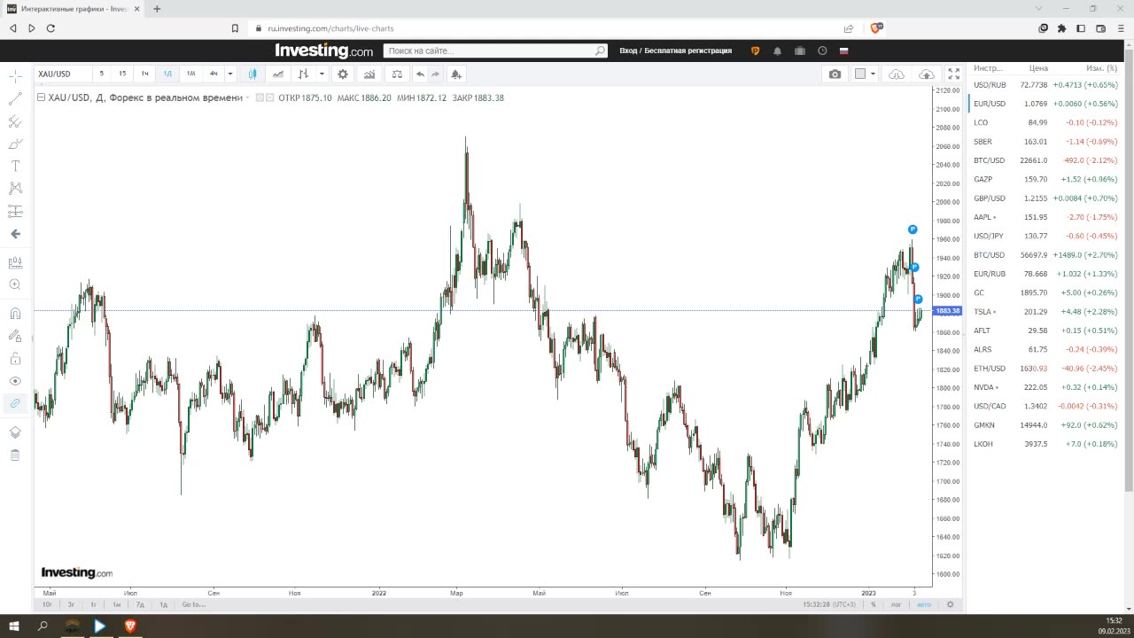Switch to 15 minute interval

point(122,74)
